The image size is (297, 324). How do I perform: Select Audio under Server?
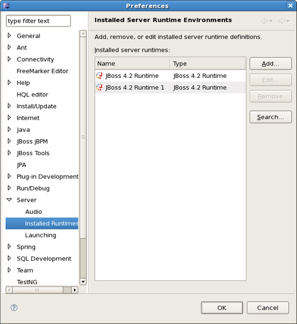(x=33, y=212)
